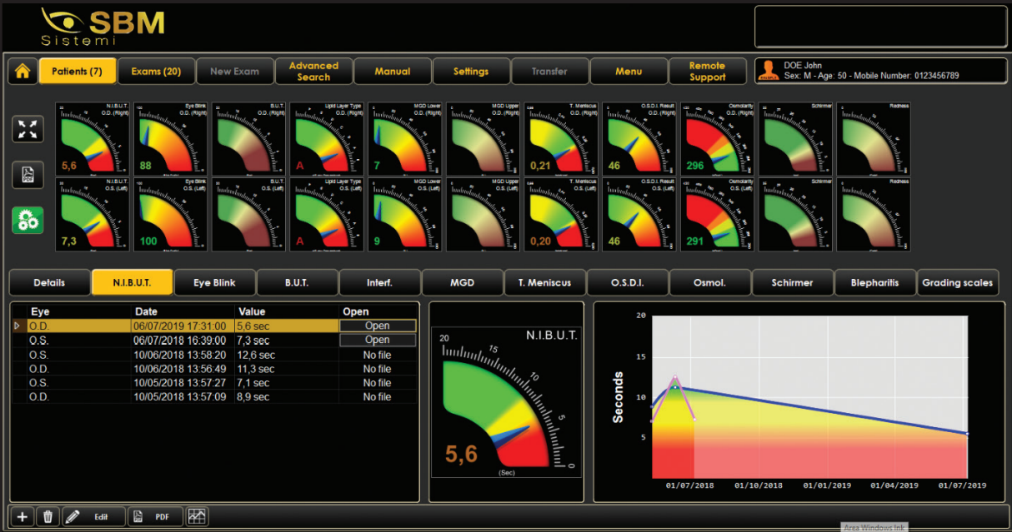Open the trend chart icon in bottom toolbar
The height and width of the screenshot is (532, 1012).
point(197,517)
